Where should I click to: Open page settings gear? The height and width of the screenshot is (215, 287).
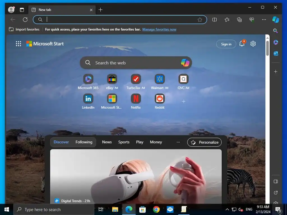tap(253, 44)
